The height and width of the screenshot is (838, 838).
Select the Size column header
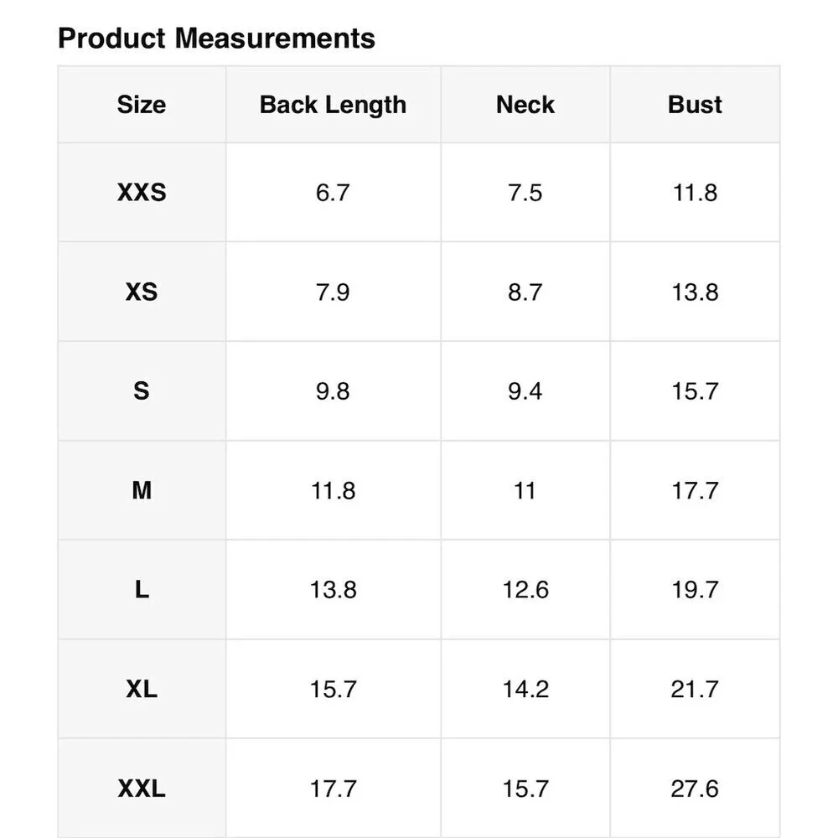(142, 104)
